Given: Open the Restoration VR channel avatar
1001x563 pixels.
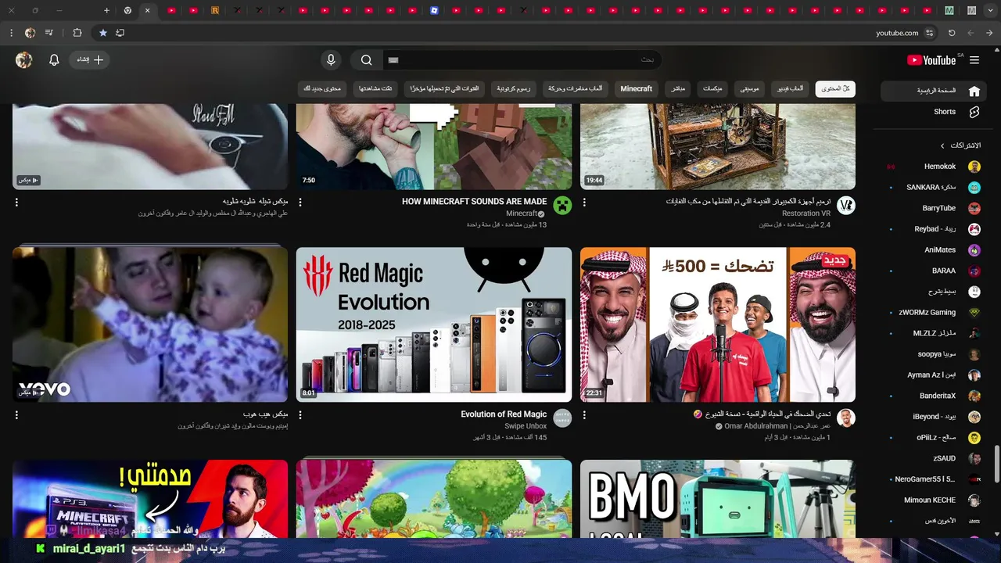Looking at the screenshot, I should pyautogui.click(x=846, y=206).
